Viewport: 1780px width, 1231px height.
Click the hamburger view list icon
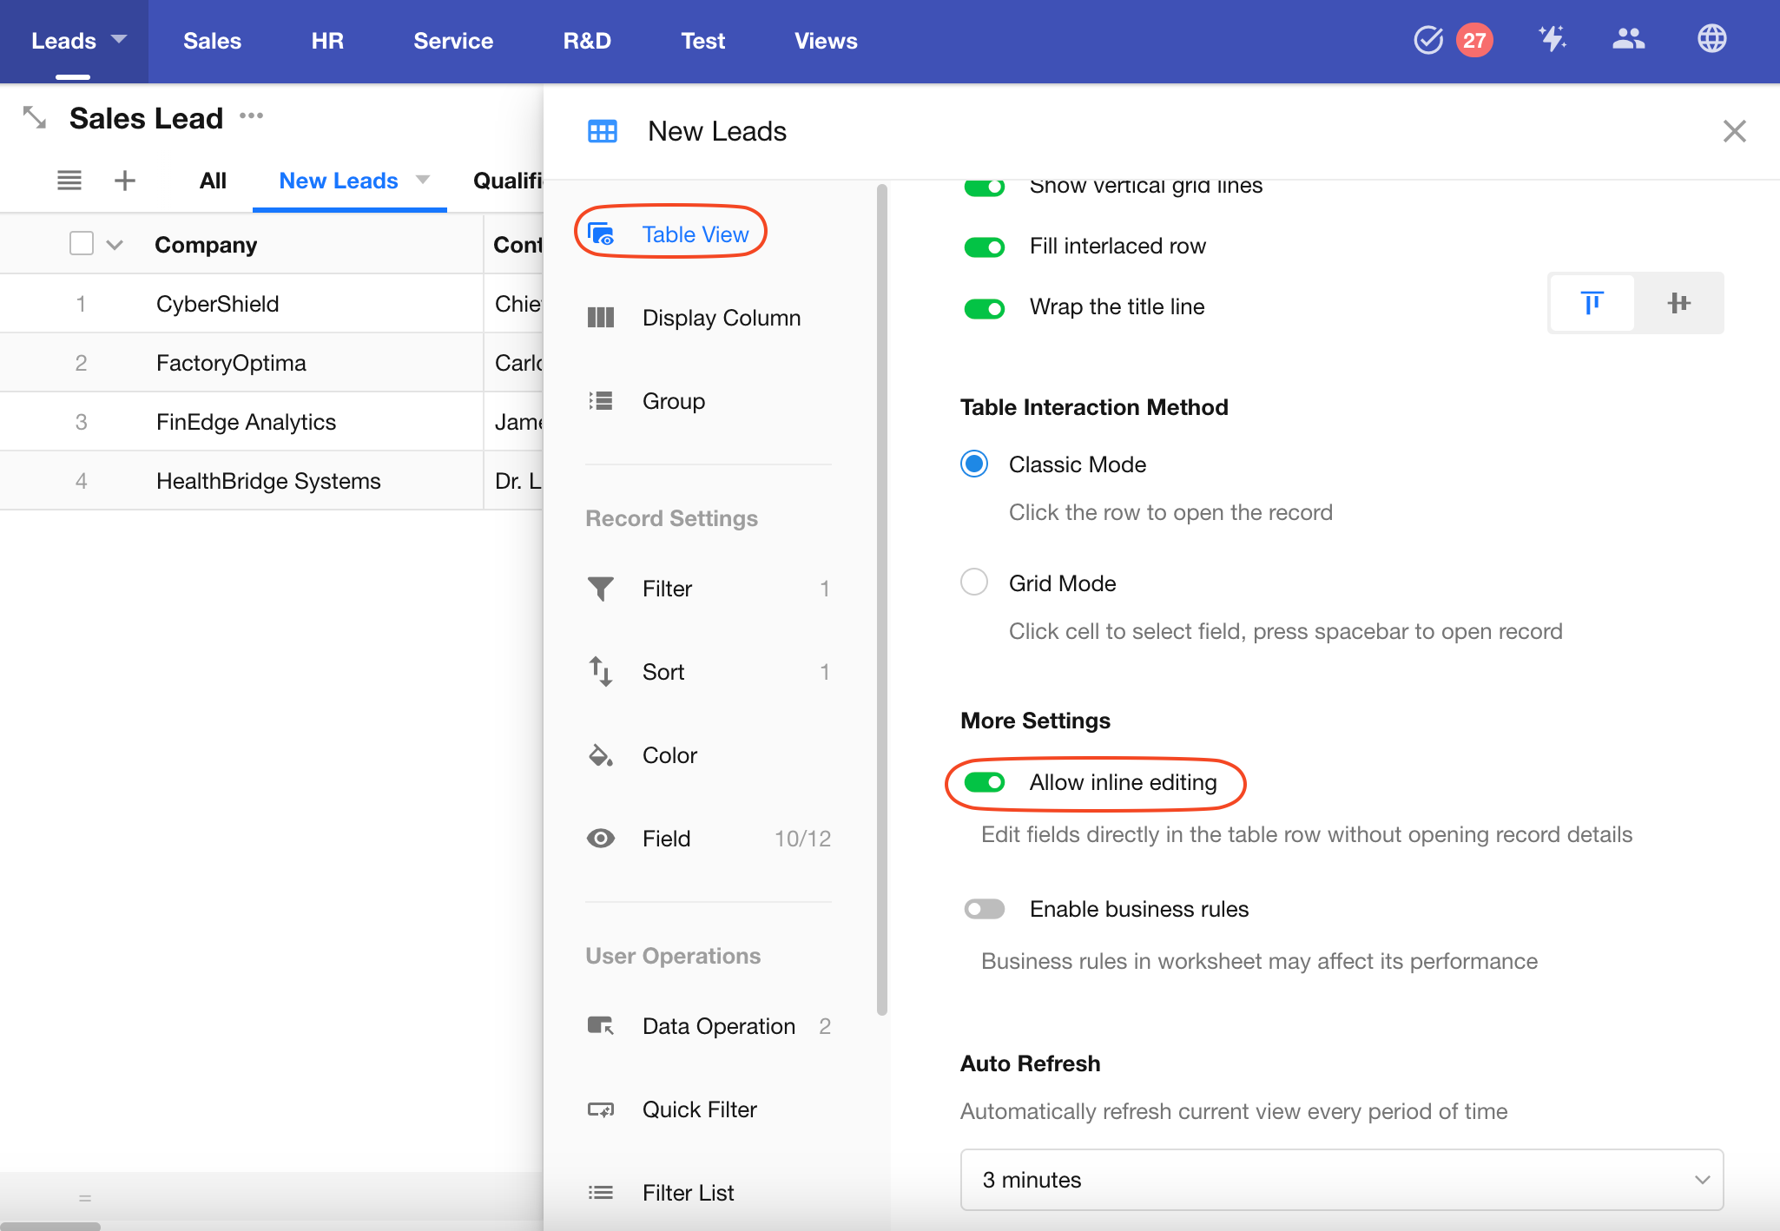coord(69,181)
